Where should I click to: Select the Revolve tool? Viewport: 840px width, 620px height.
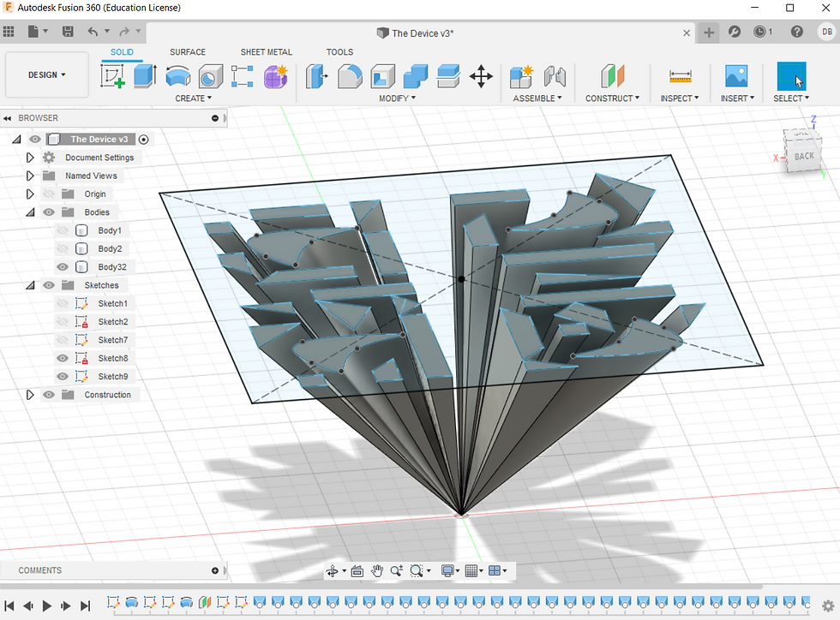[178, 76]
